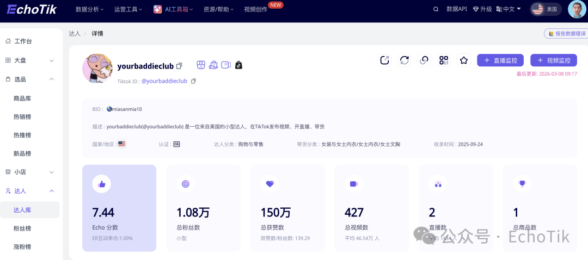
Task: Click the 认证 verification badge icon
Action: (176, 144)
